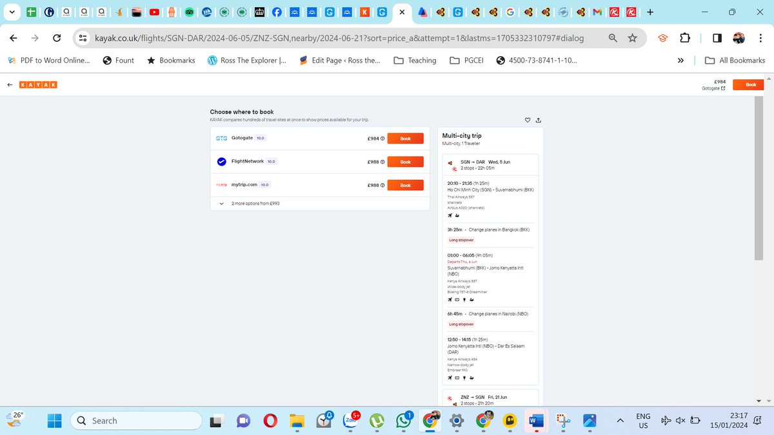Select the ZNZ → SGN Fri, 21 Jun leg header

pos(490,400)
